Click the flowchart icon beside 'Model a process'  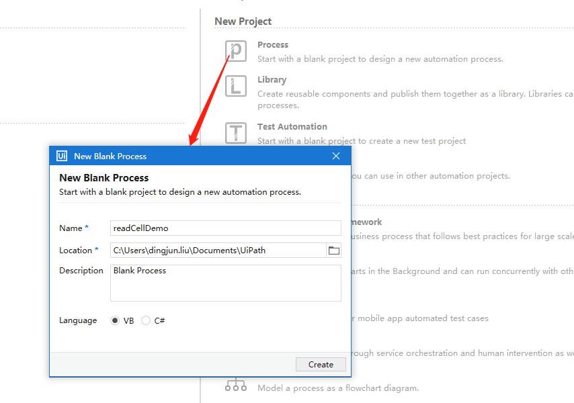point(236,384)
